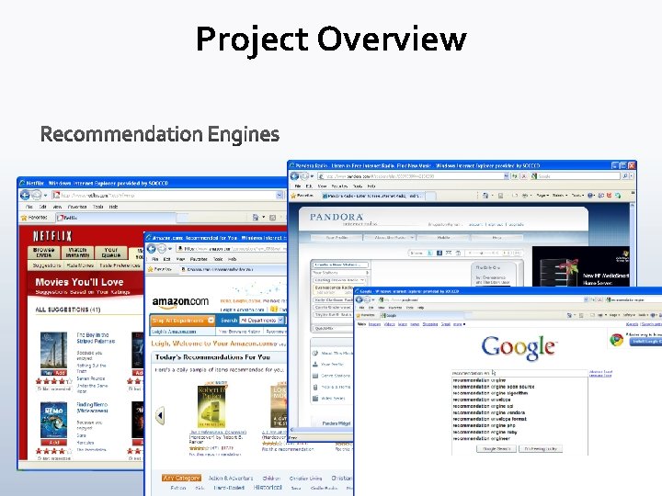Click the Google search input field

pyautogui.click(x=519, y=373)
